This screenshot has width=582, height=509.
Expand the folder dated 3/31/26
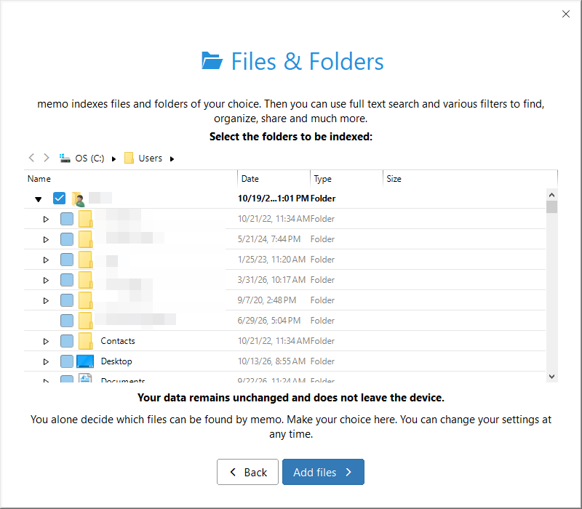(x=46, y=281)
